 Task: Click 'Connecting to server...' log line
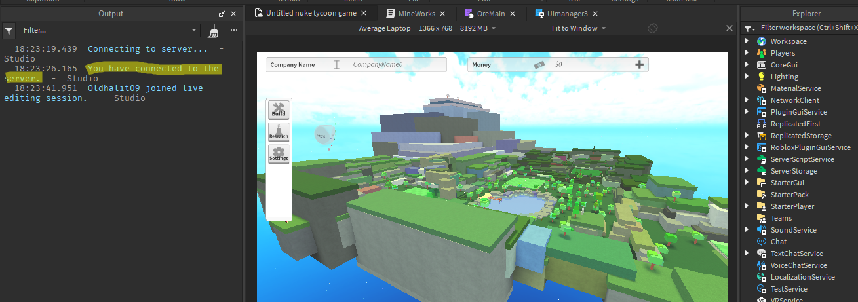147,49
